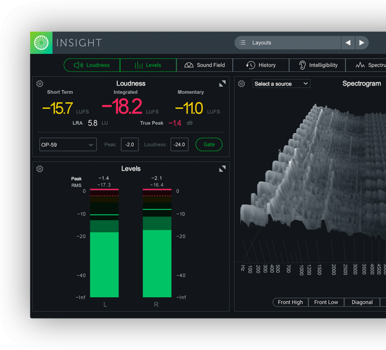Image resolution: width=386 pixels, height=350 pixels.
Task: Expand the Levels panel to full view
Action: pos(222,169)
